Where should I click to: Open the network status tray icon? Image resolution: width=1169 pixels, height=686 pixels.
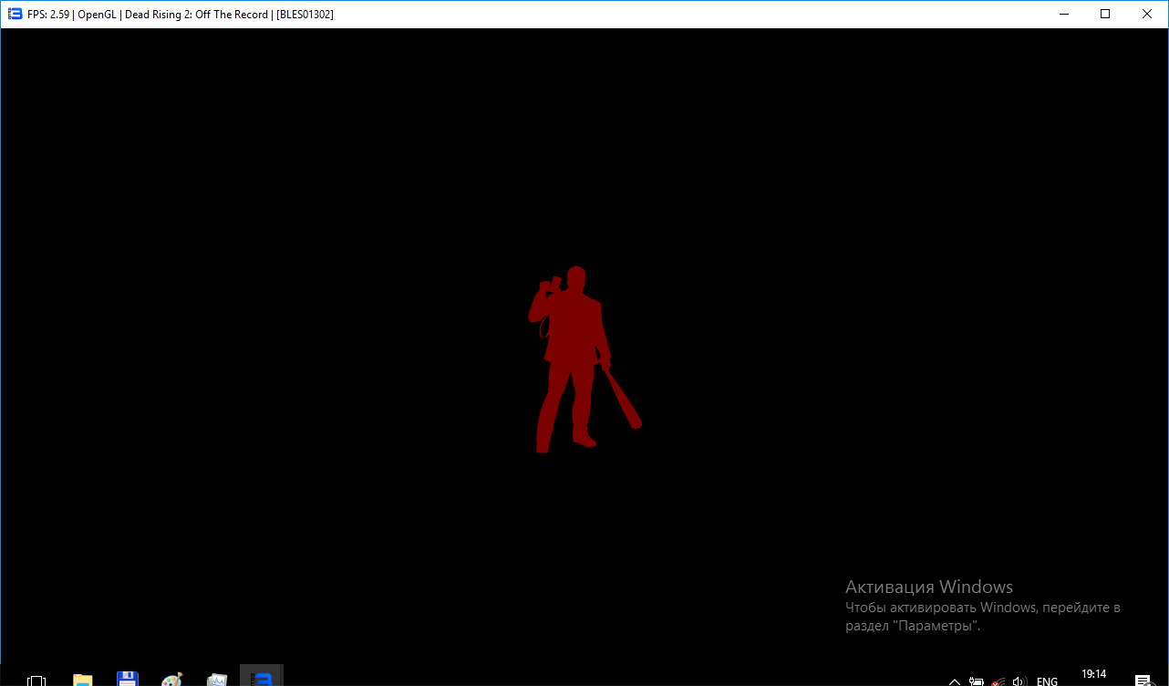[998, 681]
